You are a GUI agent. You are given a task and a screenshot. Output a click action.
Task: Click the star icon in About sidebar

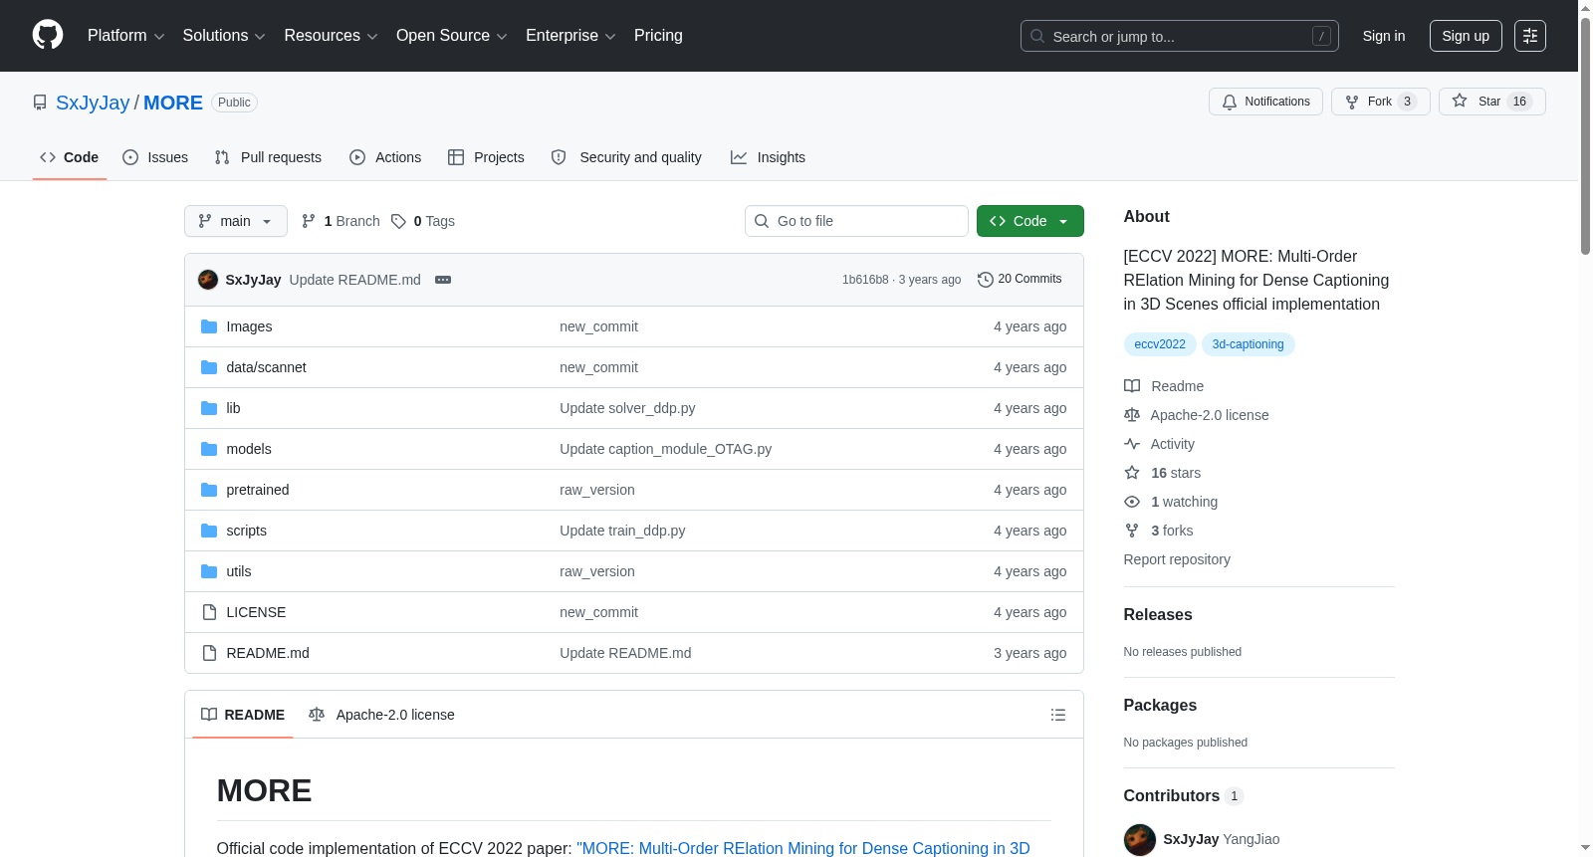(1132, 473)
